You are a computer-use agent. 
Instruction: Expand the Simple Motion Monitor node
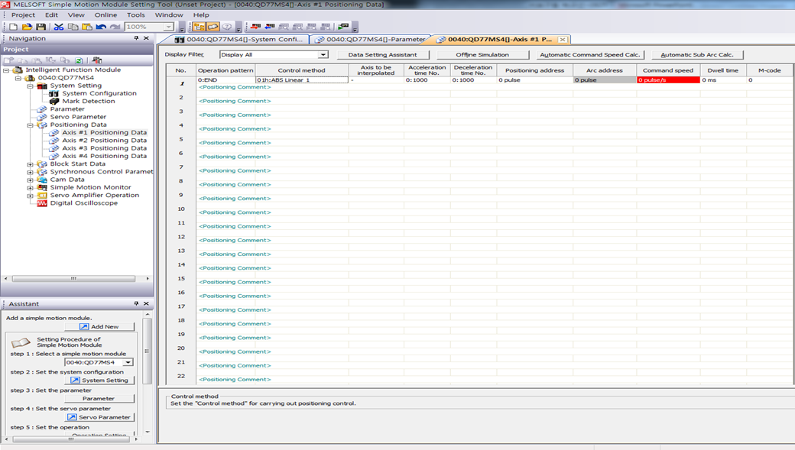coord(31,187)
